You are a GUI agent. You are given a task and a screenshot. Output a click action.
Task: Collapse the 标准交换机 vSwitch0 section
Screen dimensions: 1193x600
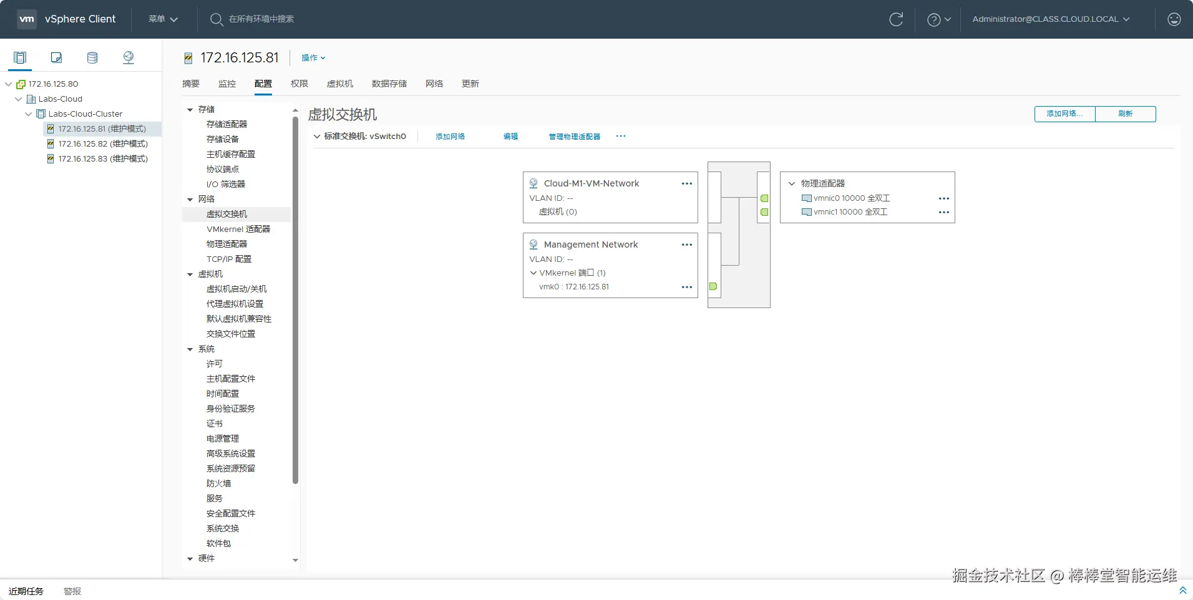[x=317, y=136]
